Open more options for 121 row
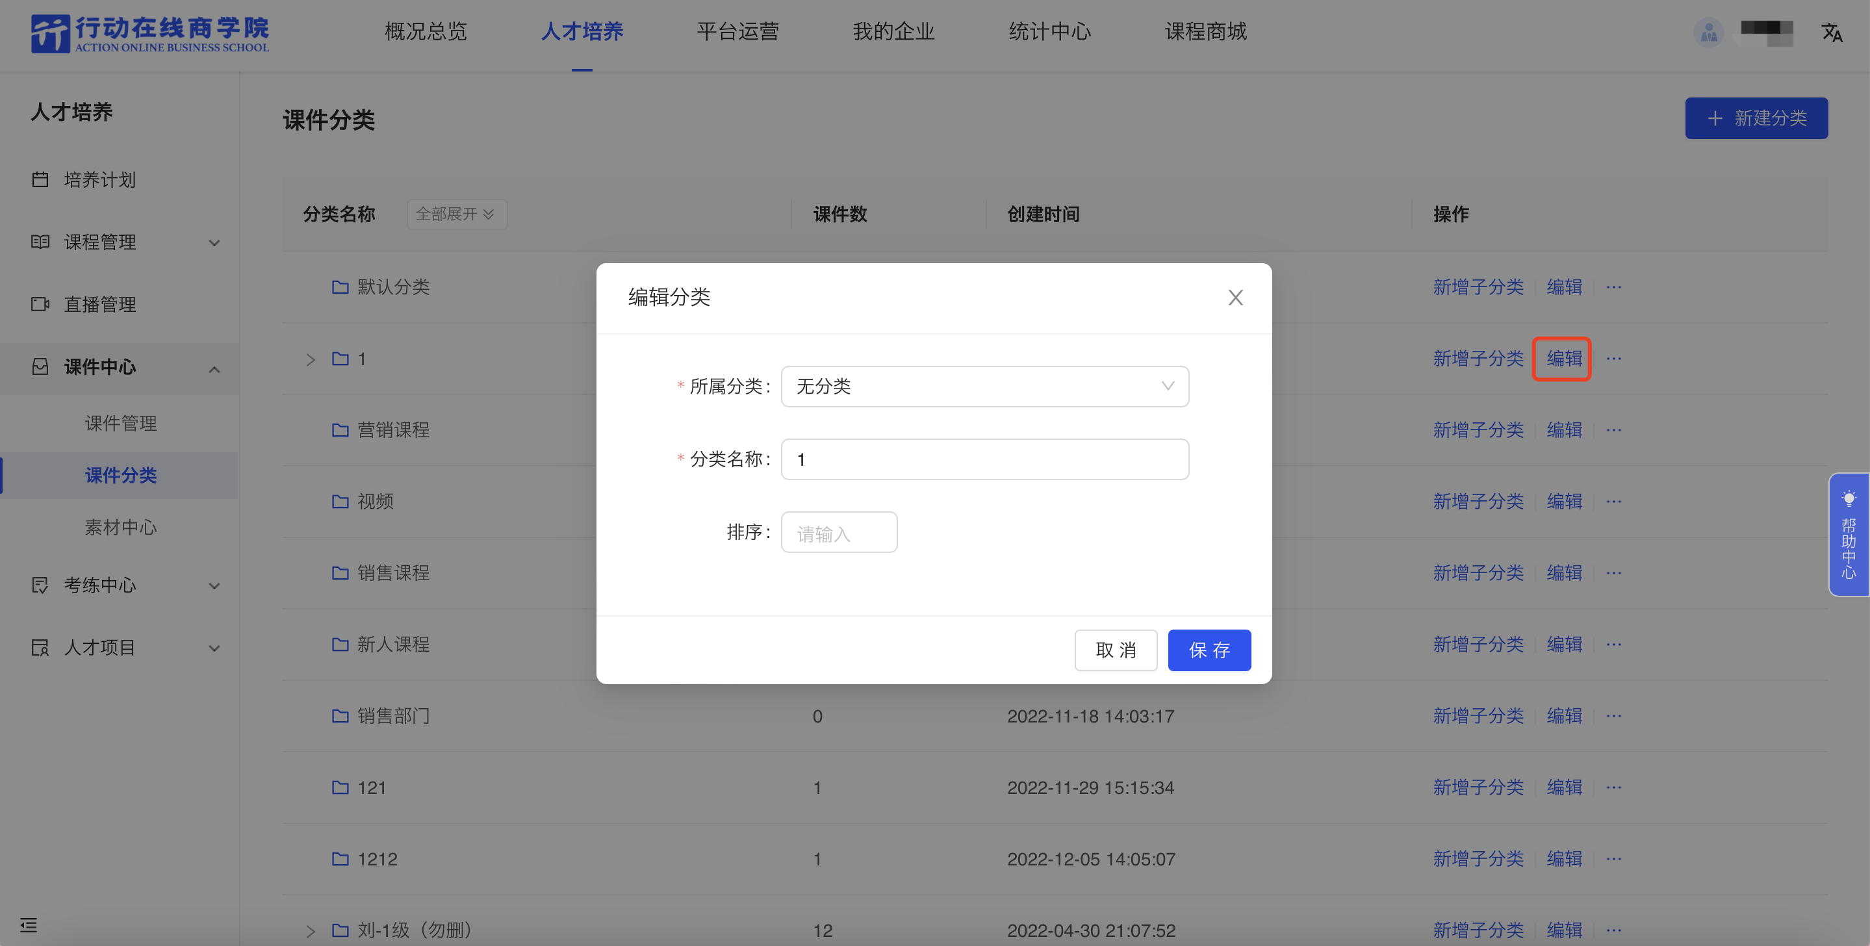Viewport: 1870px width, 946px height. [1614, 787]
